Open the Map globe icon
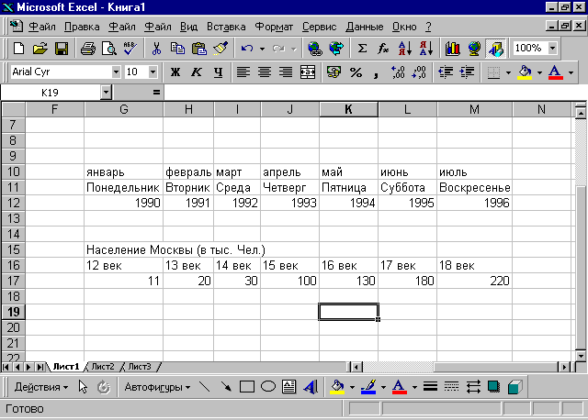Screen dimensions: 588x420 tap(474, 49)
